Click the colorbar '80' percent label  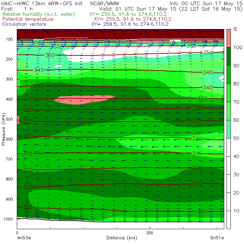[236, 84]
